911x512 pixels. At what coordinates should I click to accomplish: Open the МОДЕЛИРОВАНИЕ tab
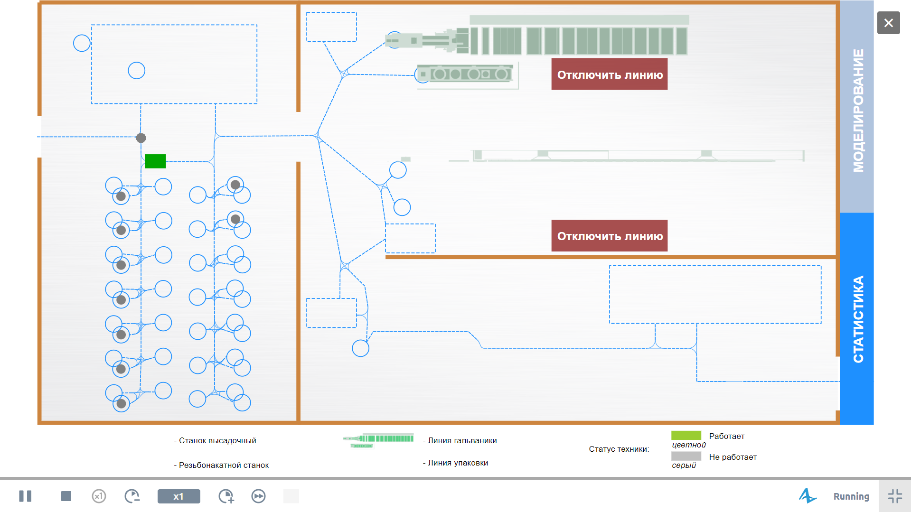857,106
